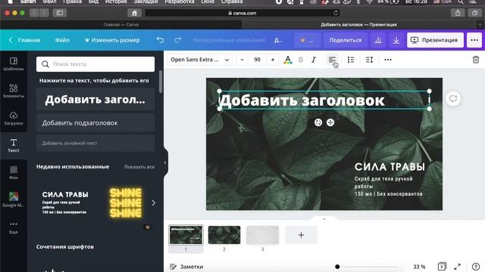Add subheading Добавить подзаголовок

[x=95, y=122]
